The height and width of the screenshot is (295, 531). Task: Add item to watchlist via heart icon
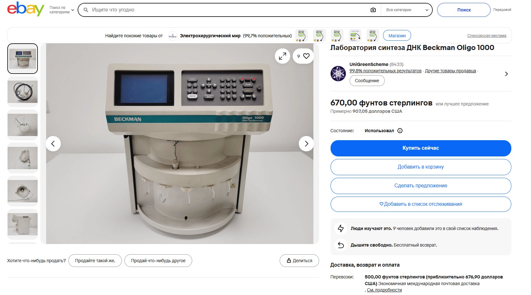(x=303, y=56)
